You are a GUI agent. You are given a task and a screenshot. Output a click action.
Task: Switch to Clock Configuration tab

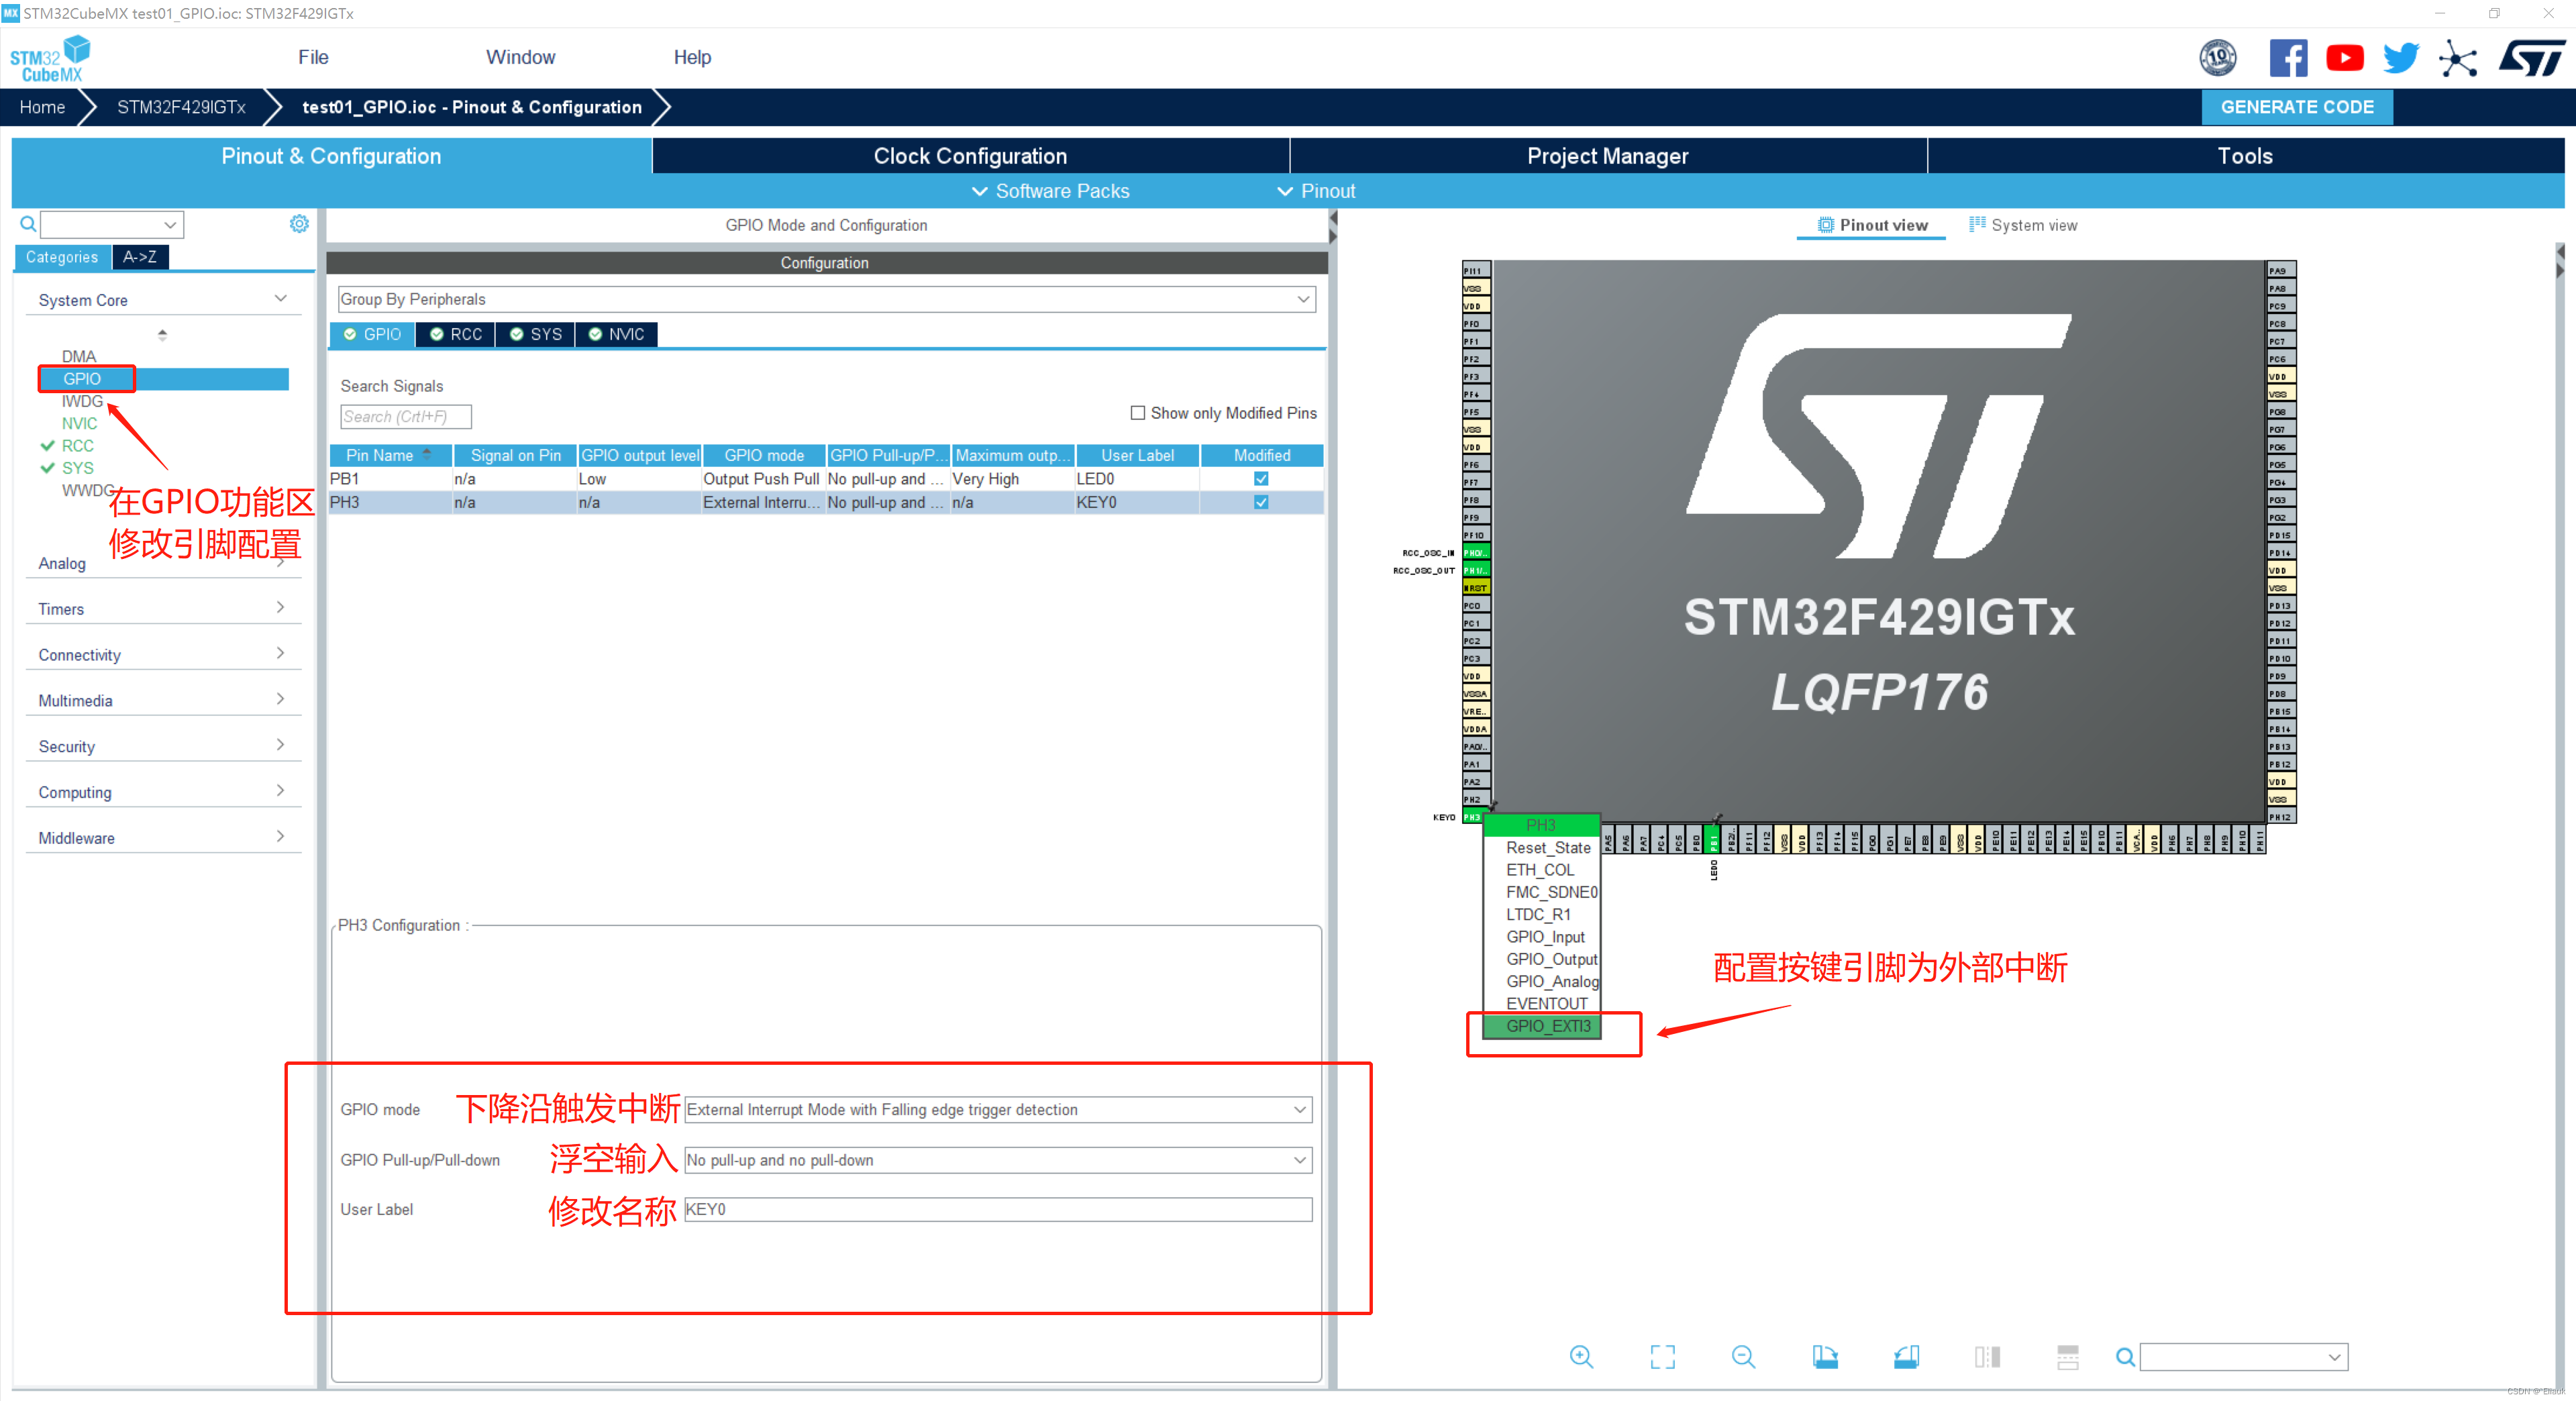(970, 155)
